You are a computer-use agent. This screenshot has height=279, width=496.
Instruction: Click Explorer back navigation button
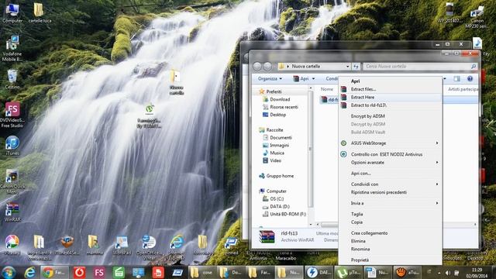tap(257, 66)
